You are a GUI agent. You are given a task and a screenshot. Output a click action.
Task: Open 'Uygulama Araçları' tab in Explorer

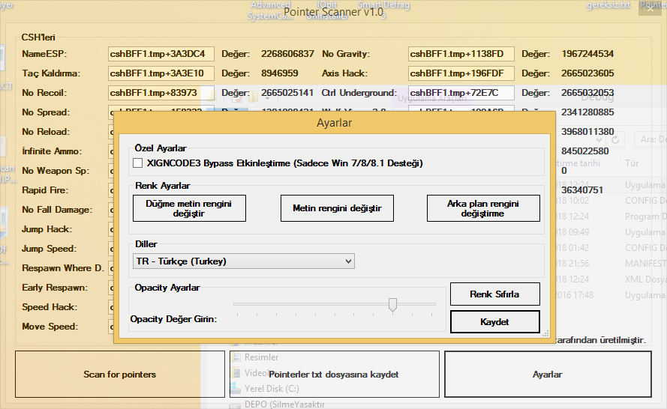point(431,99)
